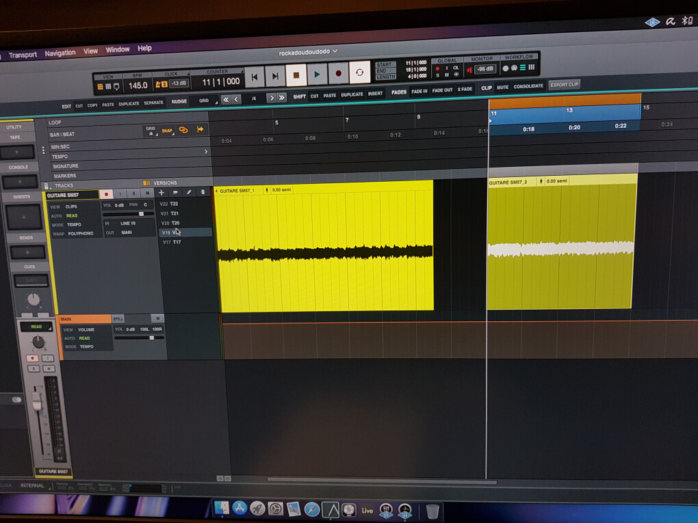The image size is (698, 523).
Task: Click the red speaker icon in Monitor section
Action: click(469, 70)
